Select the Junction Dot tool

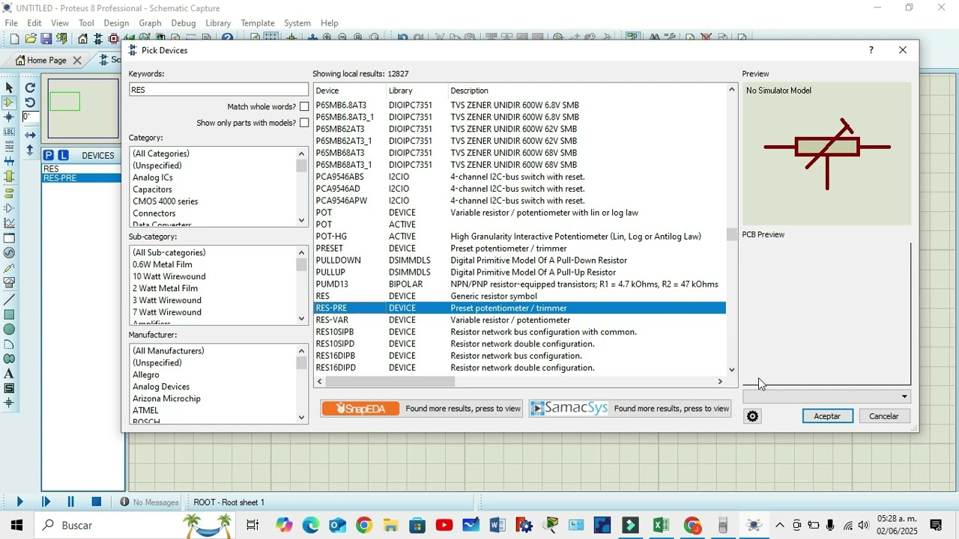(x=9, y=117)
